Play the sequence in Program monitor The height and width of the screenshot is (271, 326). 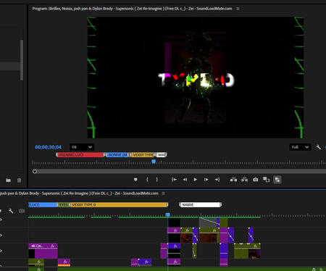point(196,180)
